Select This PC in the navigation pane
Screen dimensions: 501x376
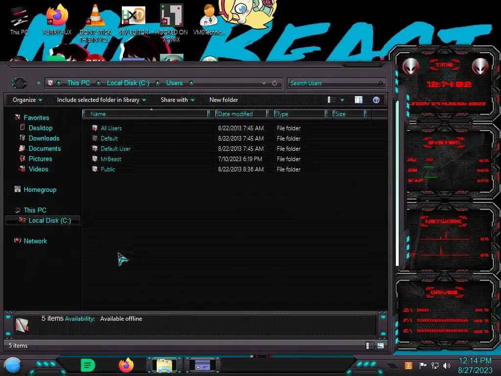(35, 210)
